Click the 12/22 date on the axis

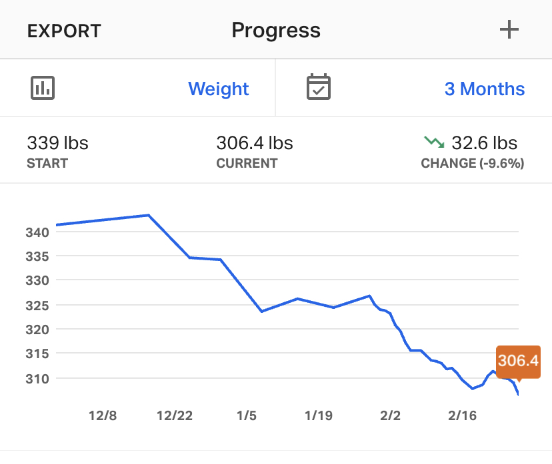[174, 416]
